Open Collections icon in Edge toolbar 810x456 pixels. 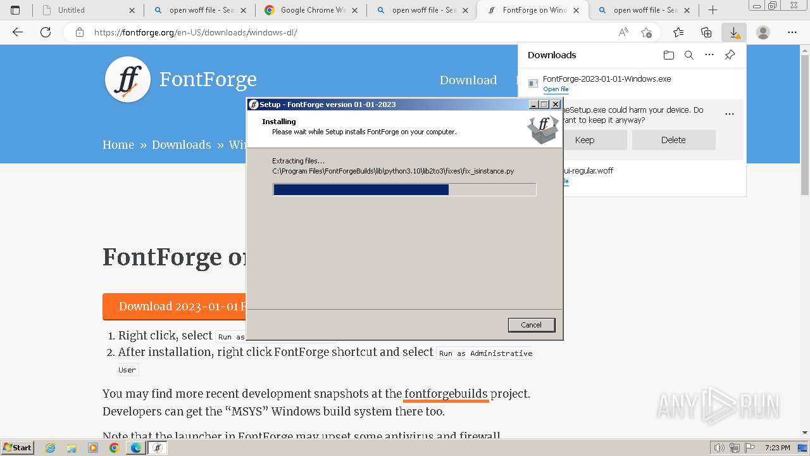(706, 32)
